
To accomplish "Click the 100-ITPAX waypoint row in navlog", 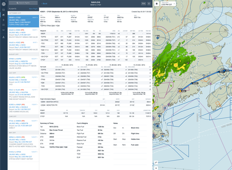I will tap(96, 40).
